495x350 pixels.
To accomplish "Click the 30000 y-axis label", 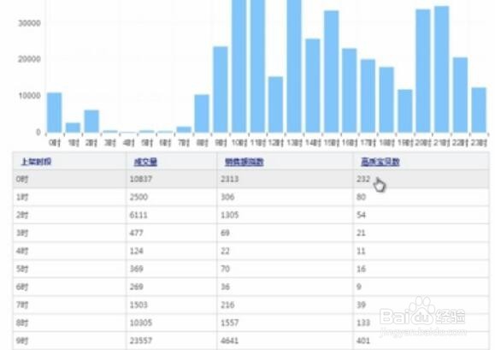I will point(29,23).
